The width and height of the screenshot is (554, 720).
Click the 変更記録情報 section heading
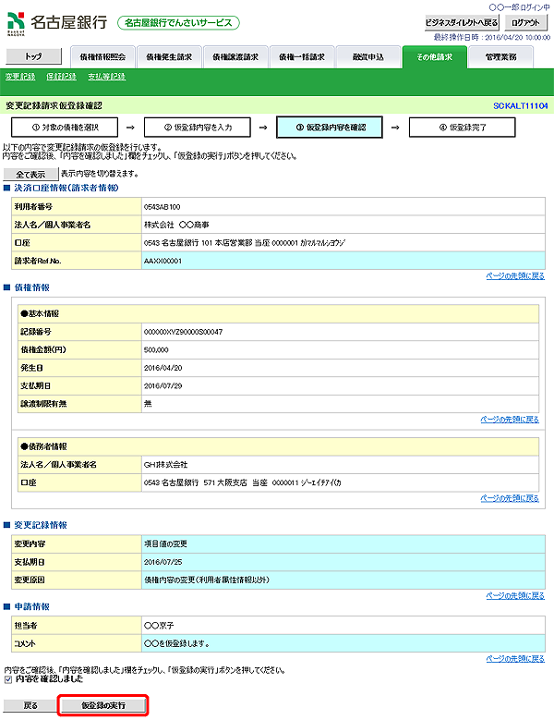[x=41, y=525]
